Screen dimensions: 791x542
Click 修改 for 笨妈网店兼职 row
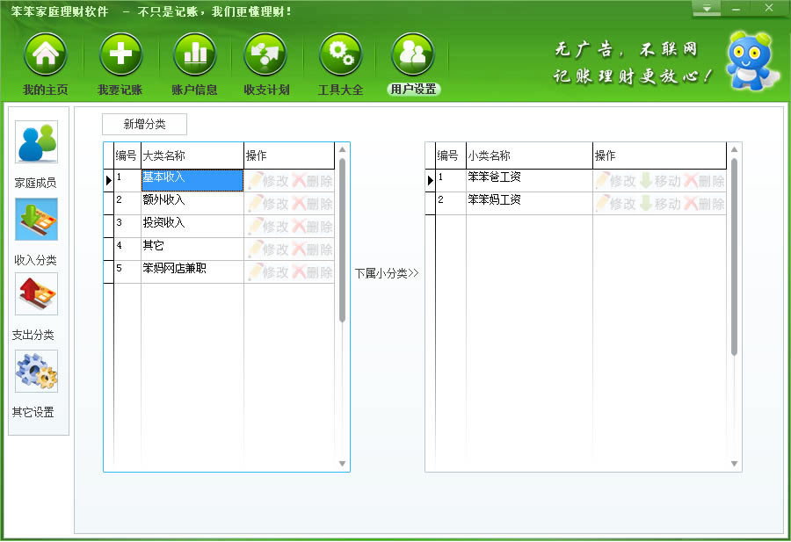pos(275,271)
